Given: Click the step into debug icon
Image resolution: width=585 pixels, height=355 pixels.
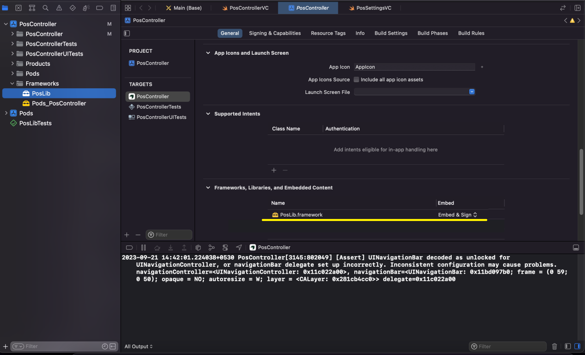Looking at the screenshot, I should tap(171, 248).
